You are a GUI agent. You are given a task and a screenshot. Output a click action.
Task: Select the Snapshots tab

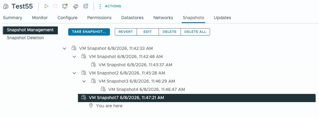tap(194, 18)
